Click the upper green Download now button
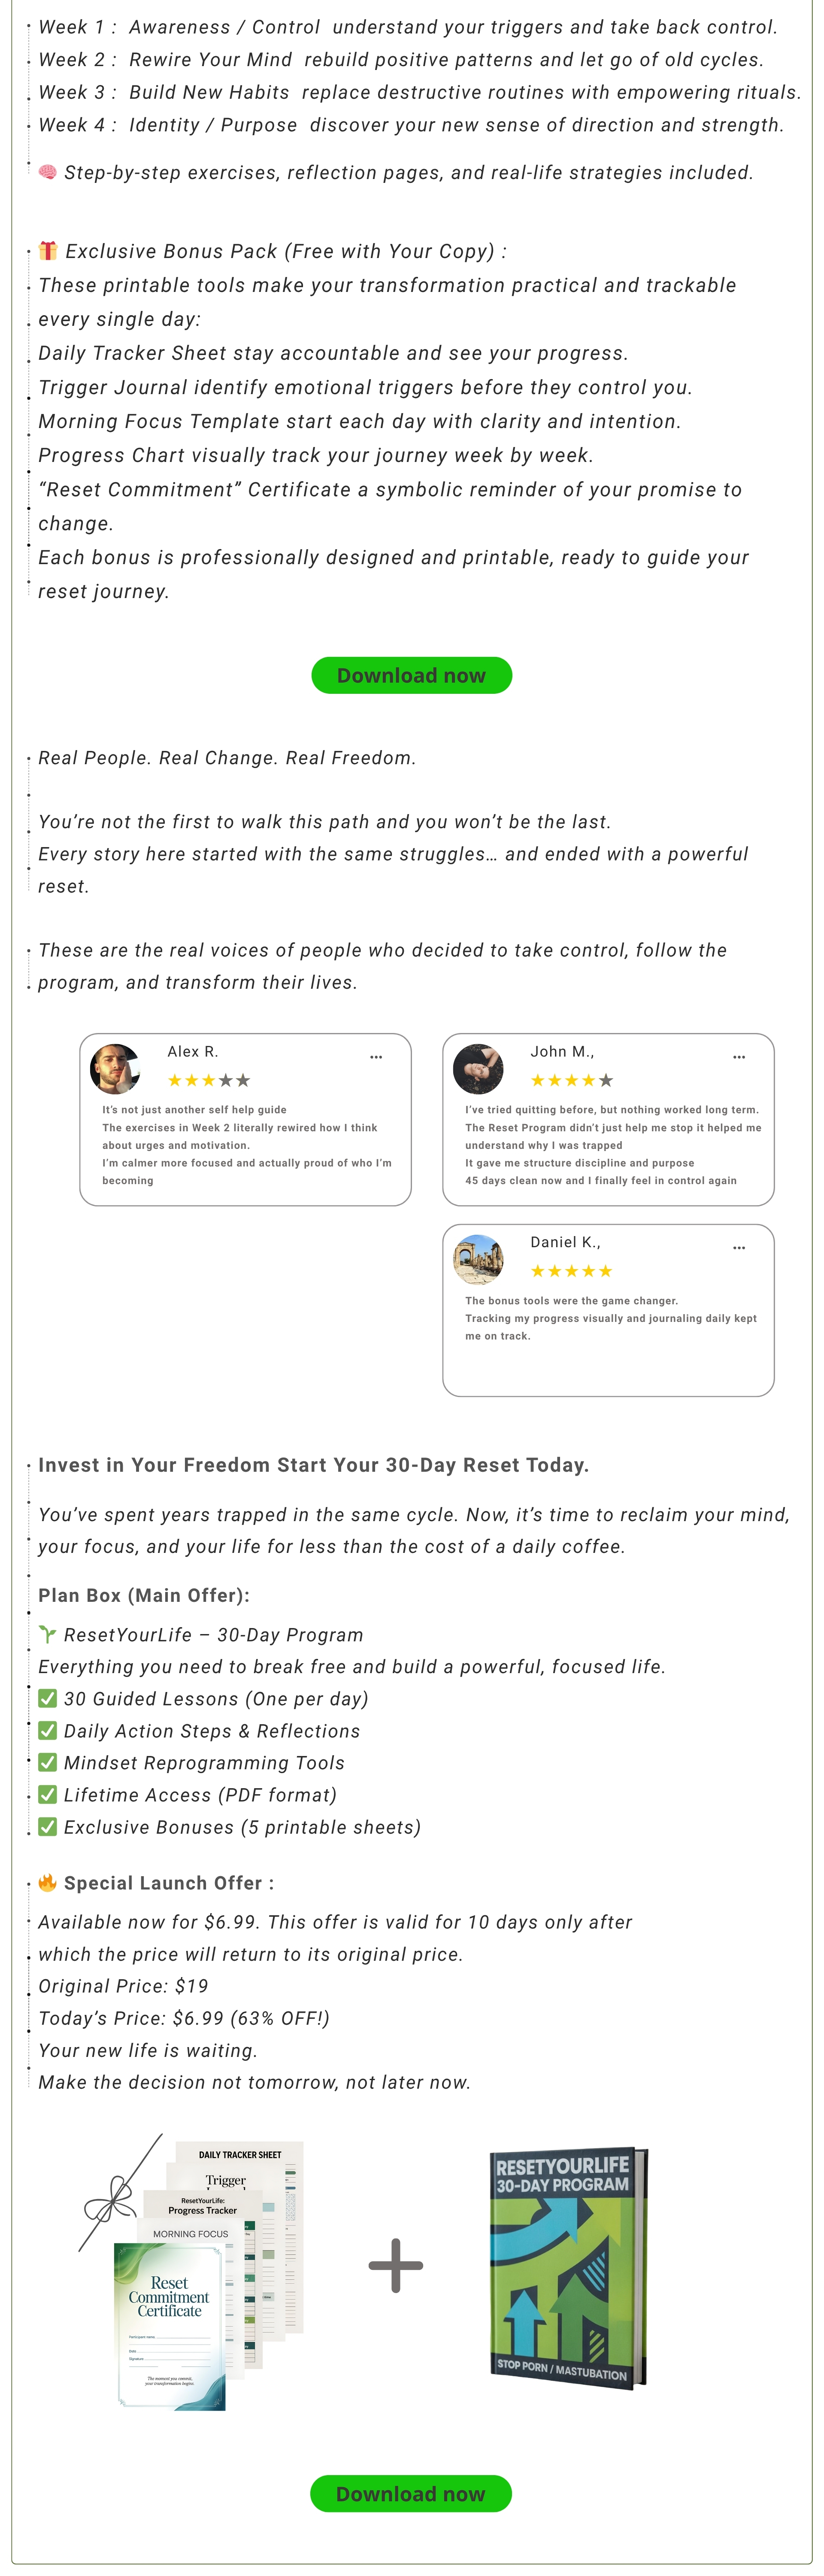824x2576 pixels. 411,675
